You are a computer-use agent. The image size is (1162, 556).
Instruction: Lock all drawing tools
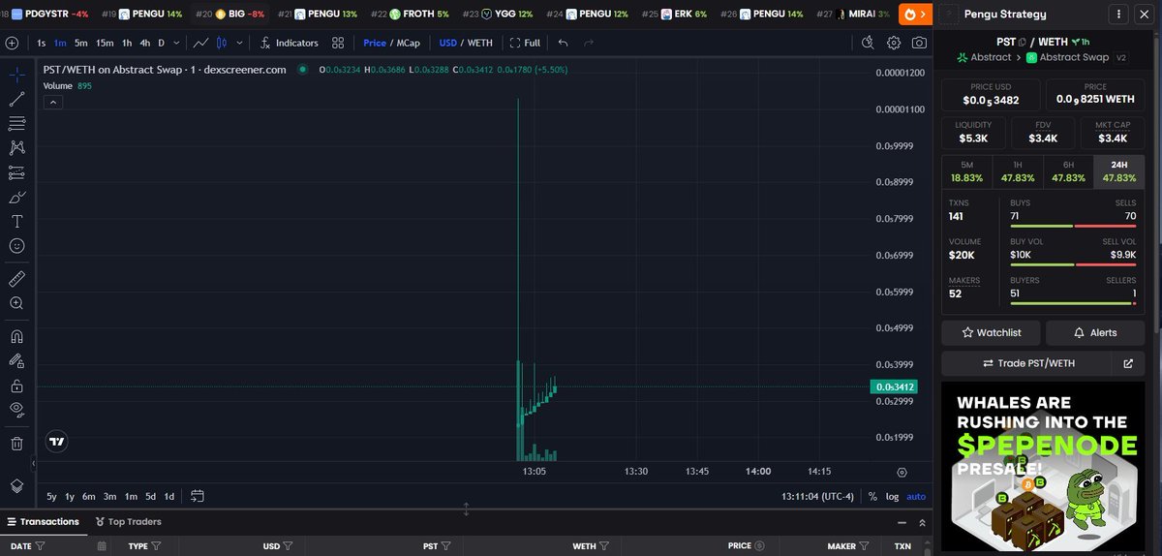click(x=16, y=386)
